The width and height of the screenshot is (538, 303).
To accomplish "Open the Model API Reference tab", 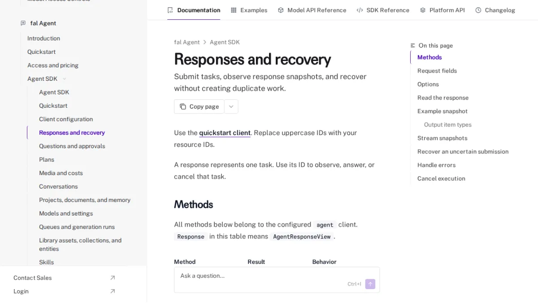I will pyautogui.click(x=312, y=10).
